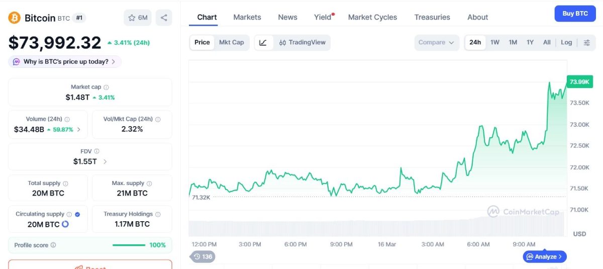Screen dimensions: 603x269
Task: Expand the FDV details chevron
Action: (105, 162)
